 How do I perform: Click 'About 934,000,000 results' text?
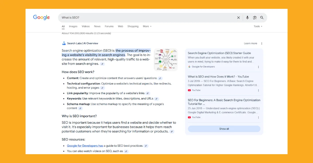[86, 33]
